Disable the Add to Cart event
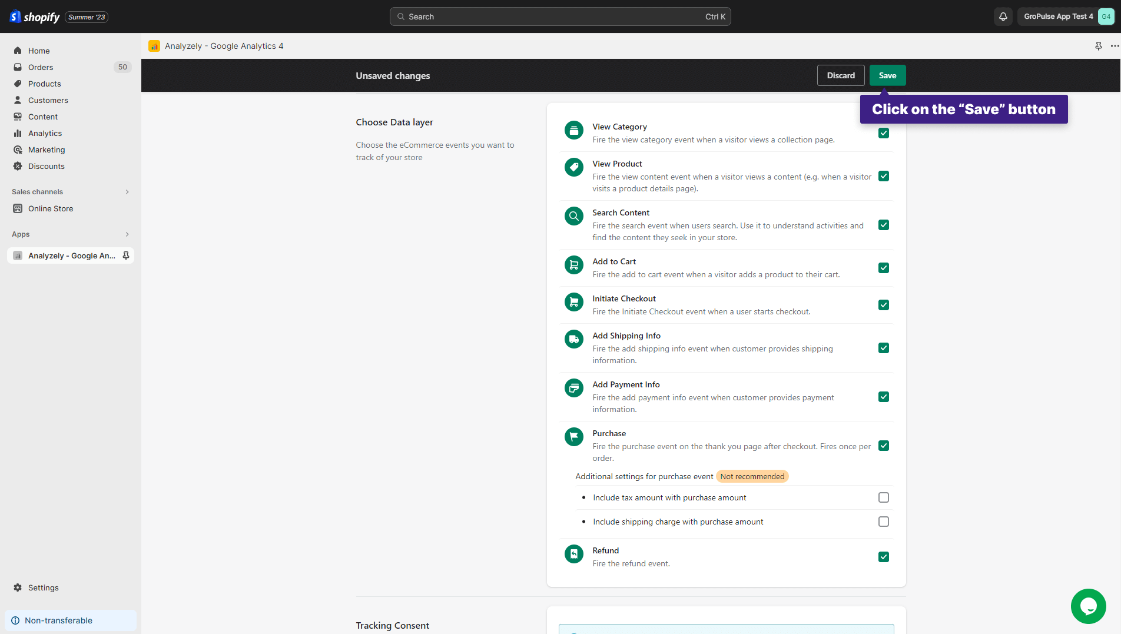This screenshot has width=1121, height=634. pos(883,268)
